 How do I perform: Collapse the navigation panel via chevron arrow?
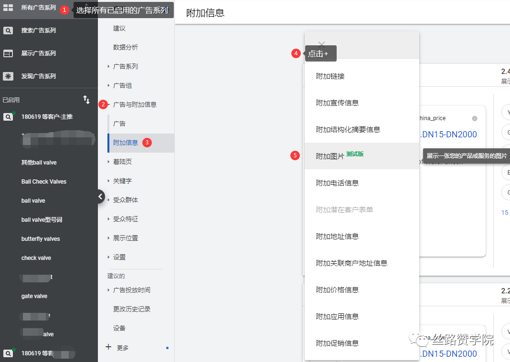pos(100,196)
